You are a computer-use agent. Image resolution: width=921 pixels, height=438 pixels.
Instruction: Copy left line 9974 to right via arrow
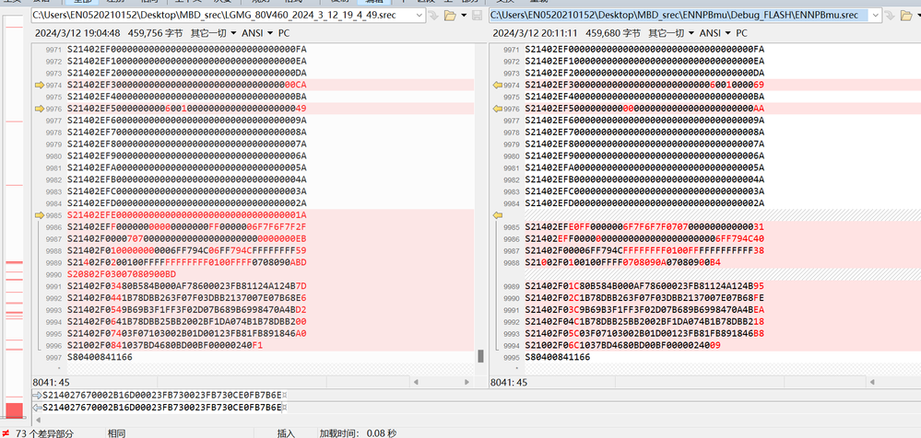[40, 85]
